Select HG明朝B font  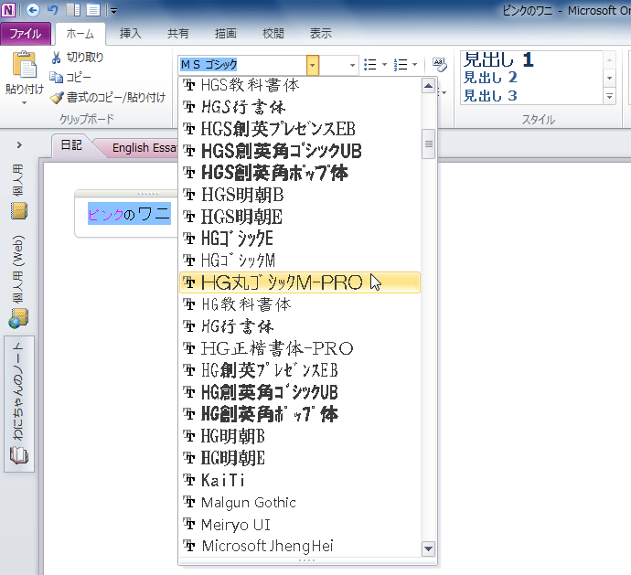coord(300,436)
